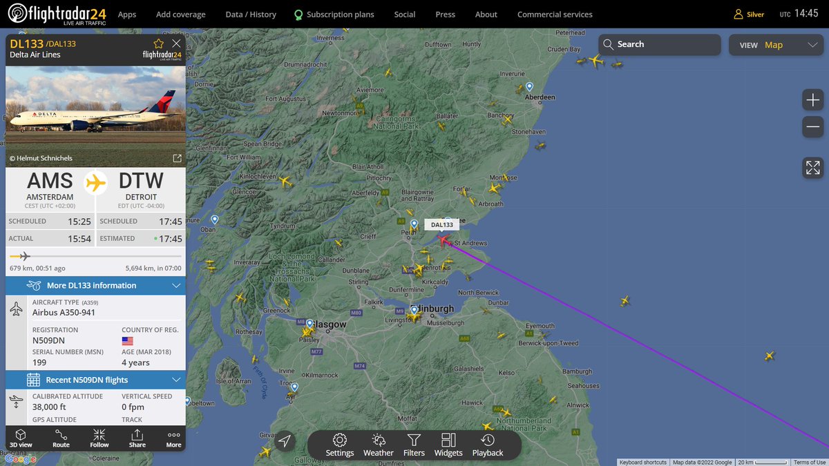Click the Google logo on map
The width and height of the screenshot is (829, 466).
(x=21, y=459)
